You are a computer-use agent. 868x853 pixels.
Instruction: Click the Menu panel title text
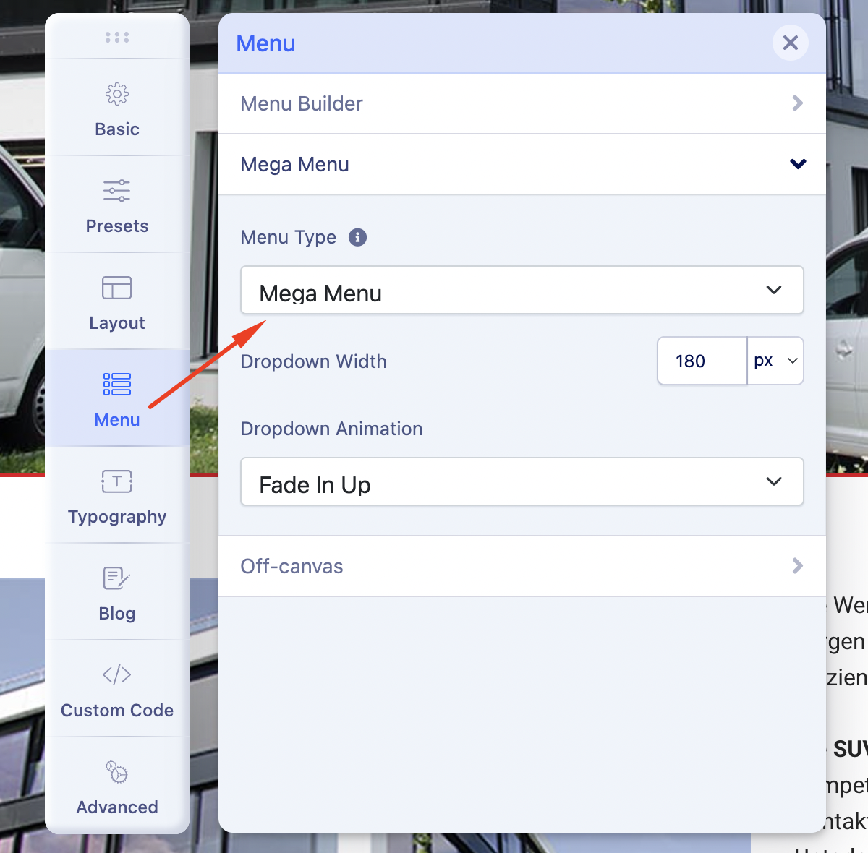click(265, 43)
